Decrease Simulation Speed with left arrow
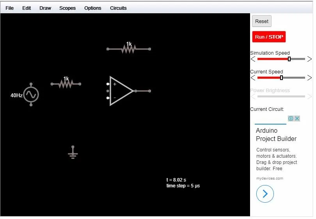This screenshot has height=219, width=316. [x=253, y=59]
